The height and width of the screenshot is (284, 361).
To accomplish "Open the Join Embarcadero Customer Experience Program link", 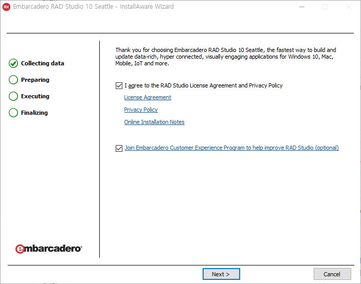I will pos(231,148).
